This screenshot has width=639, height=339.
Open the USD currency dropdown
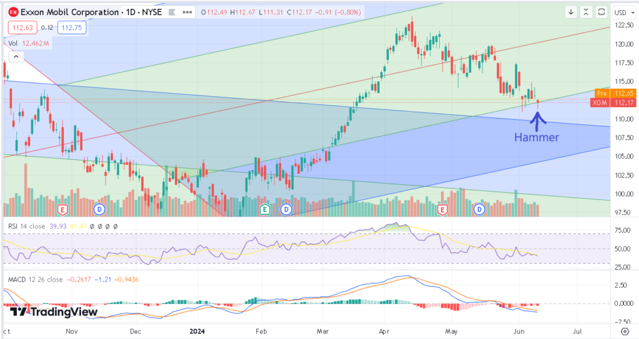tap(624, 12)
